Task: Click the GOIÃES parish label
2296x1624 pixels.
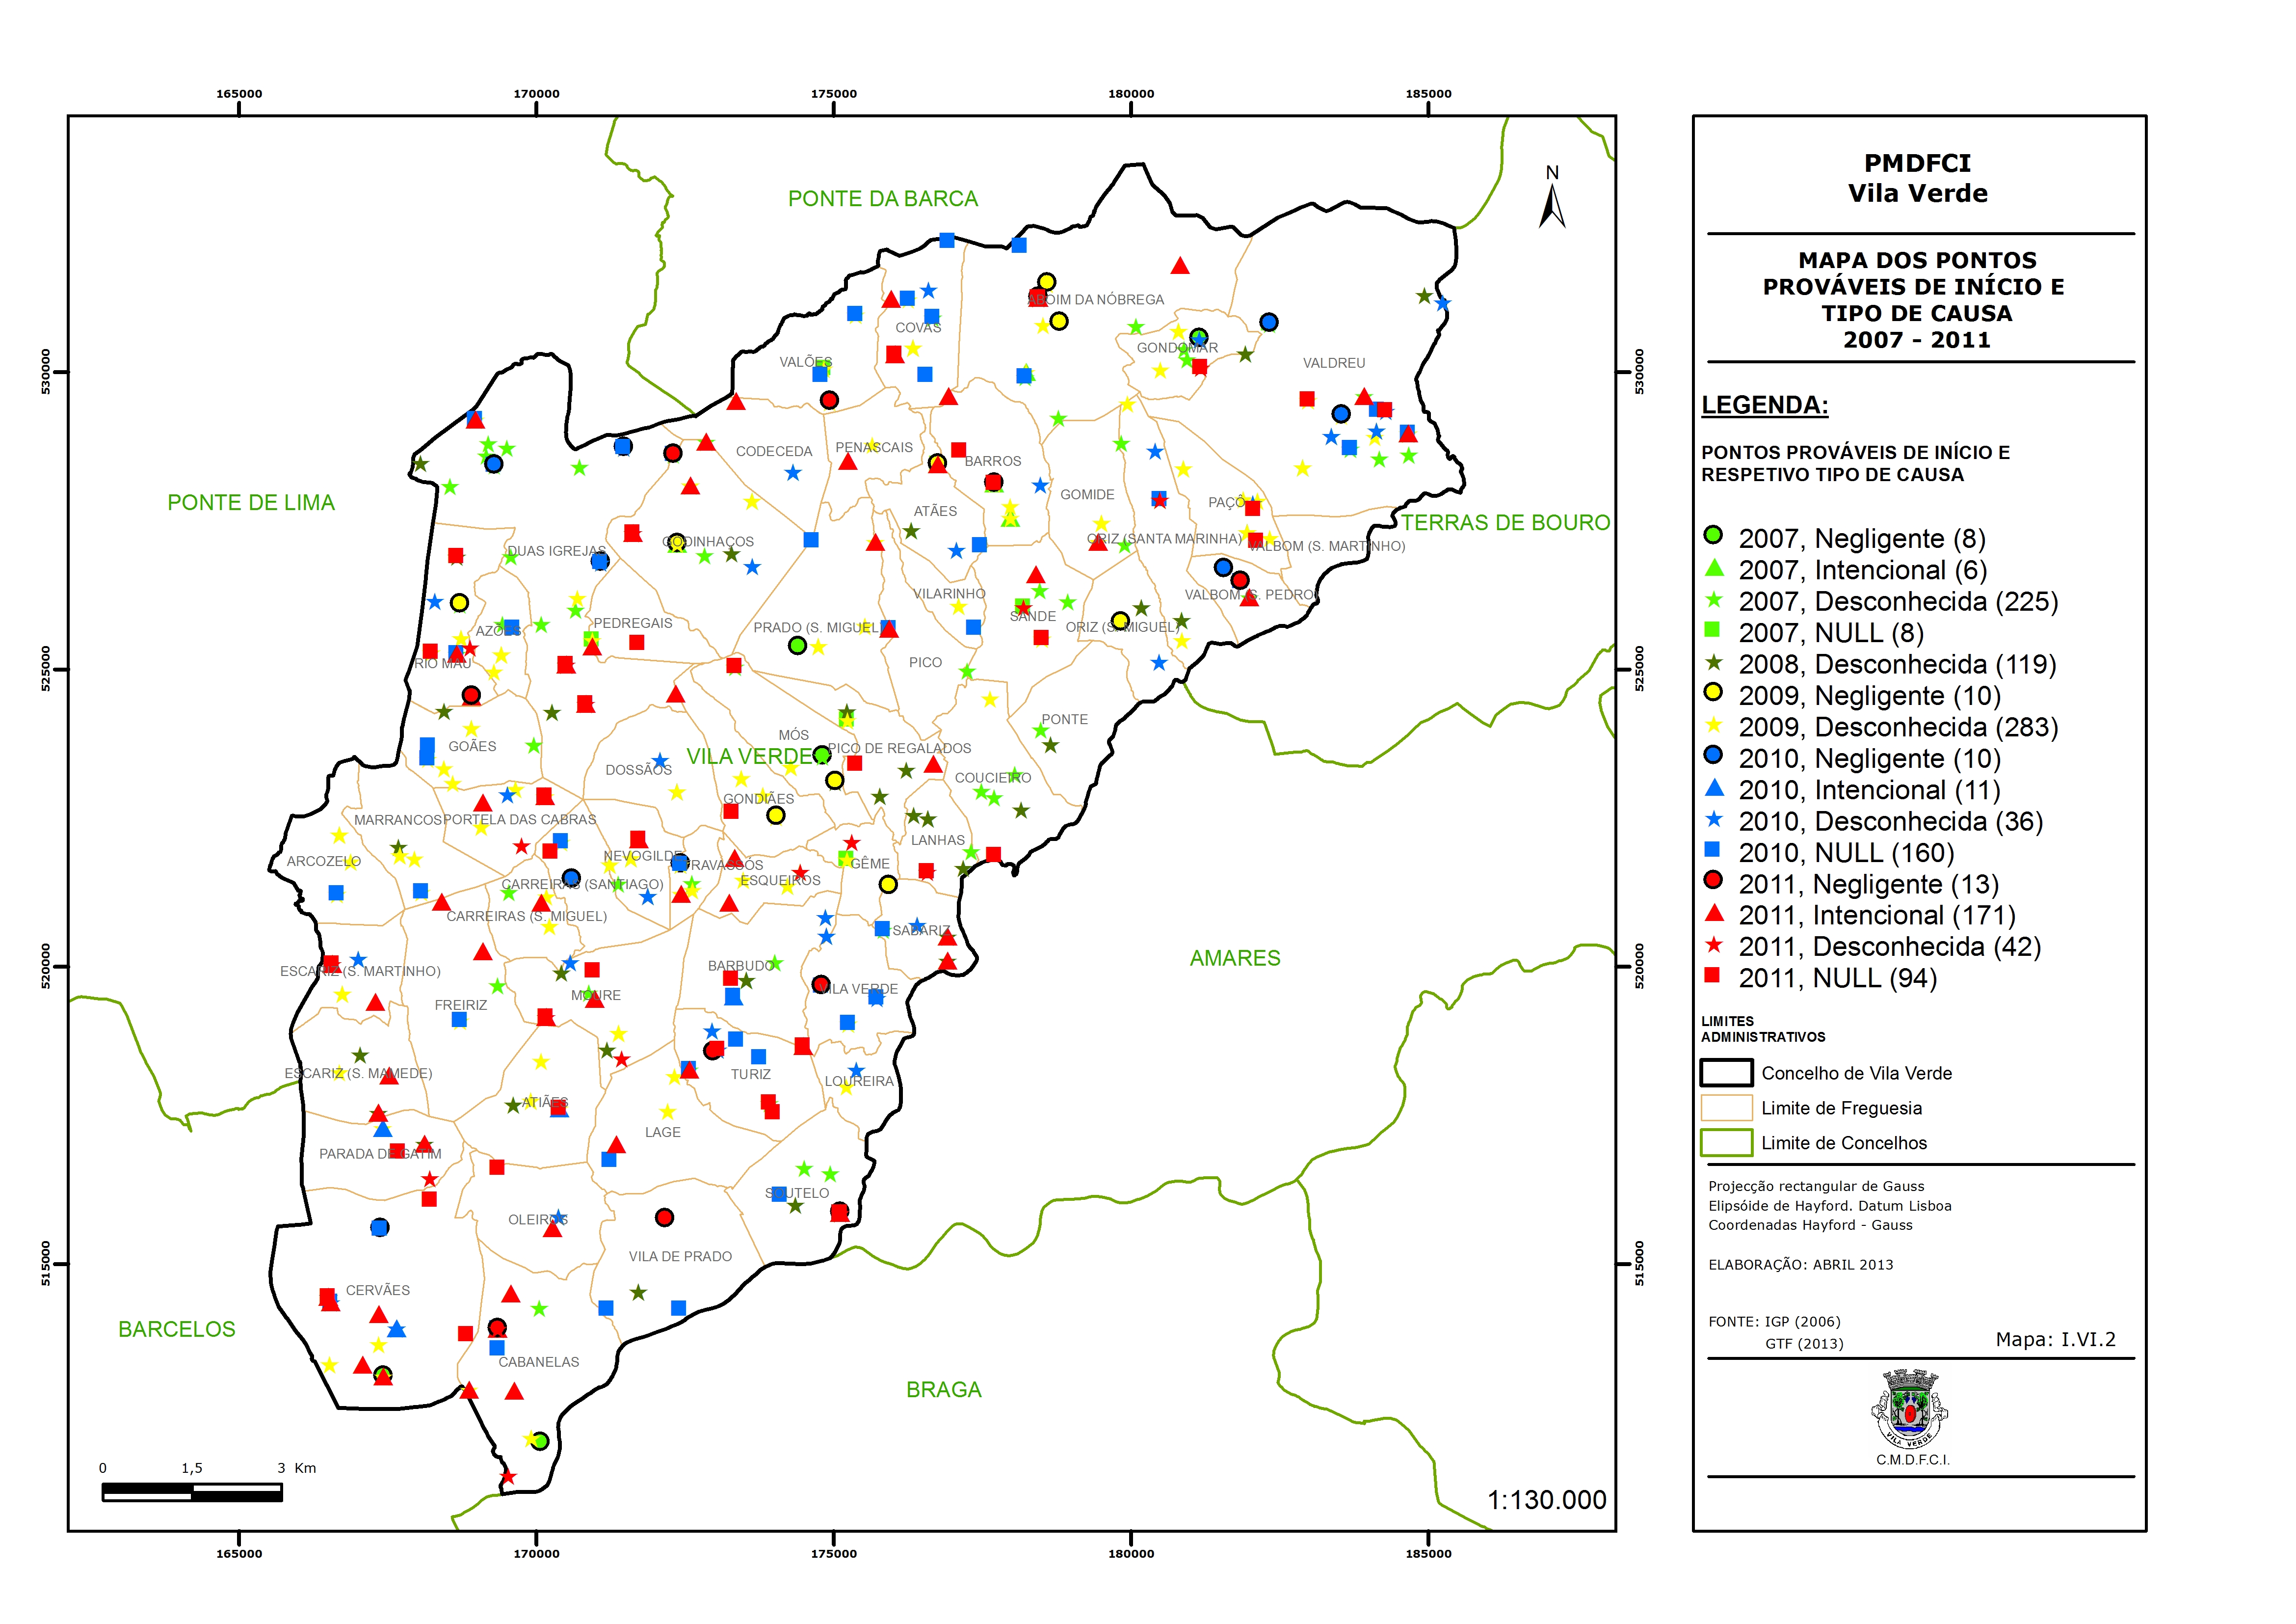Action: coord(472,745)
